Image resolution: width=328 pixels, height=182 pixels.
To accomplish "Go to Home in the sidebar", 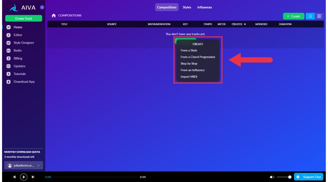I will 18,27.
